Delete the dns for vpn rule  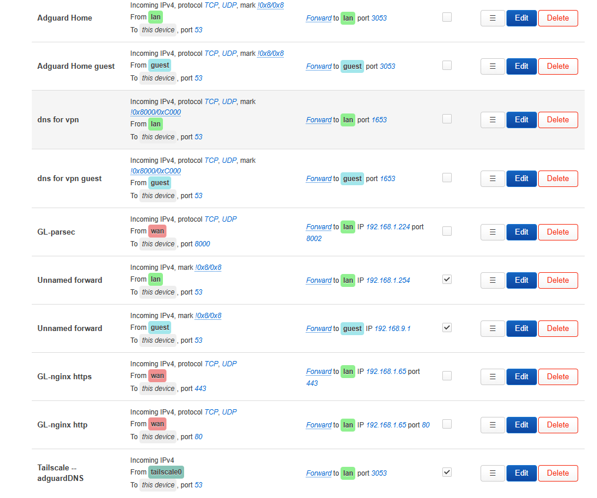click(x=558, y=120)
